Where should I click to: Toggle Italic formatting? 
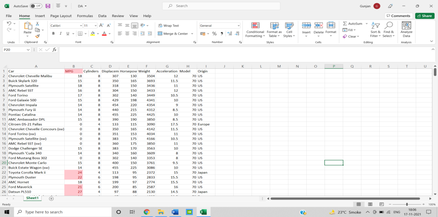[x=60, y=33]
